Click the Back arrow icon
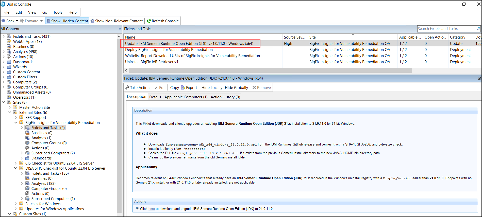482x217 pixels. pyautogui.click(x=4, y=21)
